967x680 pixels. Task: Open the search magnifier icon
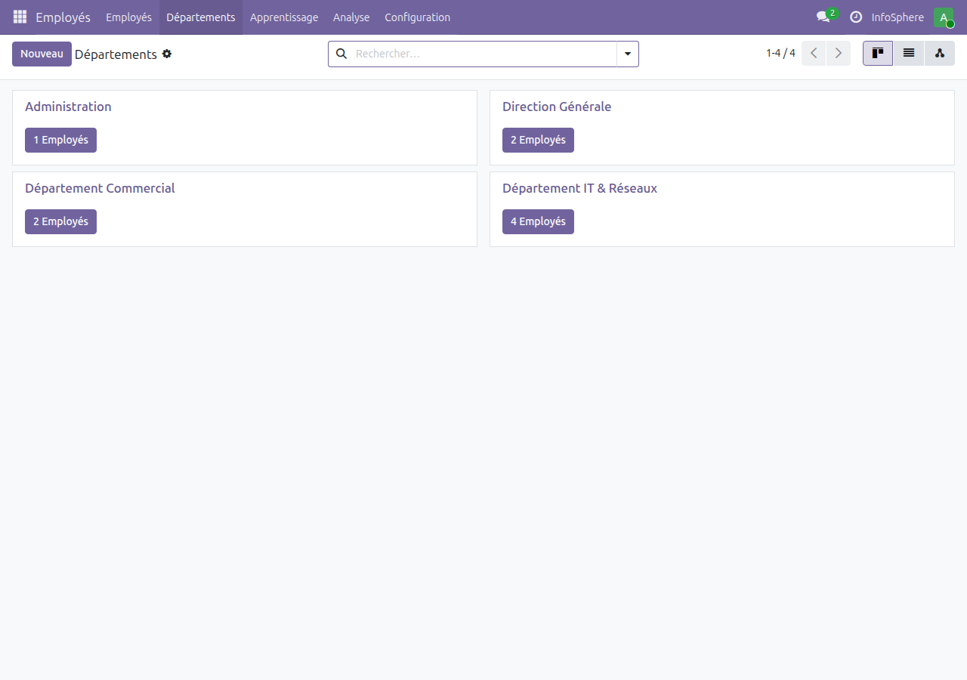pos(341,54)
